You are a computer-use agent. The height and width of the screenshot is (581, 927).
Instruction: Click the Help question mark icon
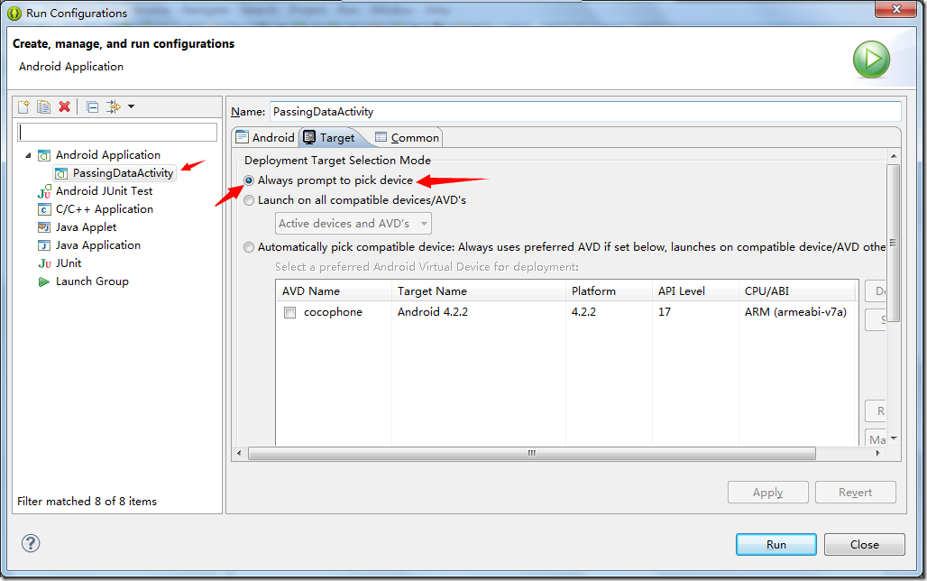(x=31, y=543)
